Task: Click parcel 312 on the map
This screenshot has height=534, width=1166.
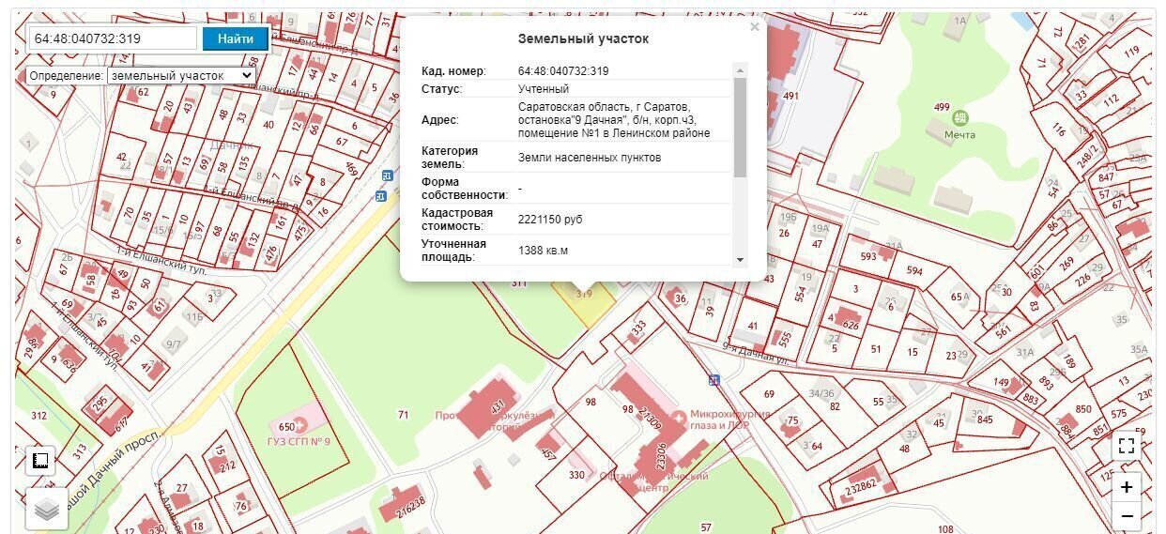Action: (x=38, y=415)
